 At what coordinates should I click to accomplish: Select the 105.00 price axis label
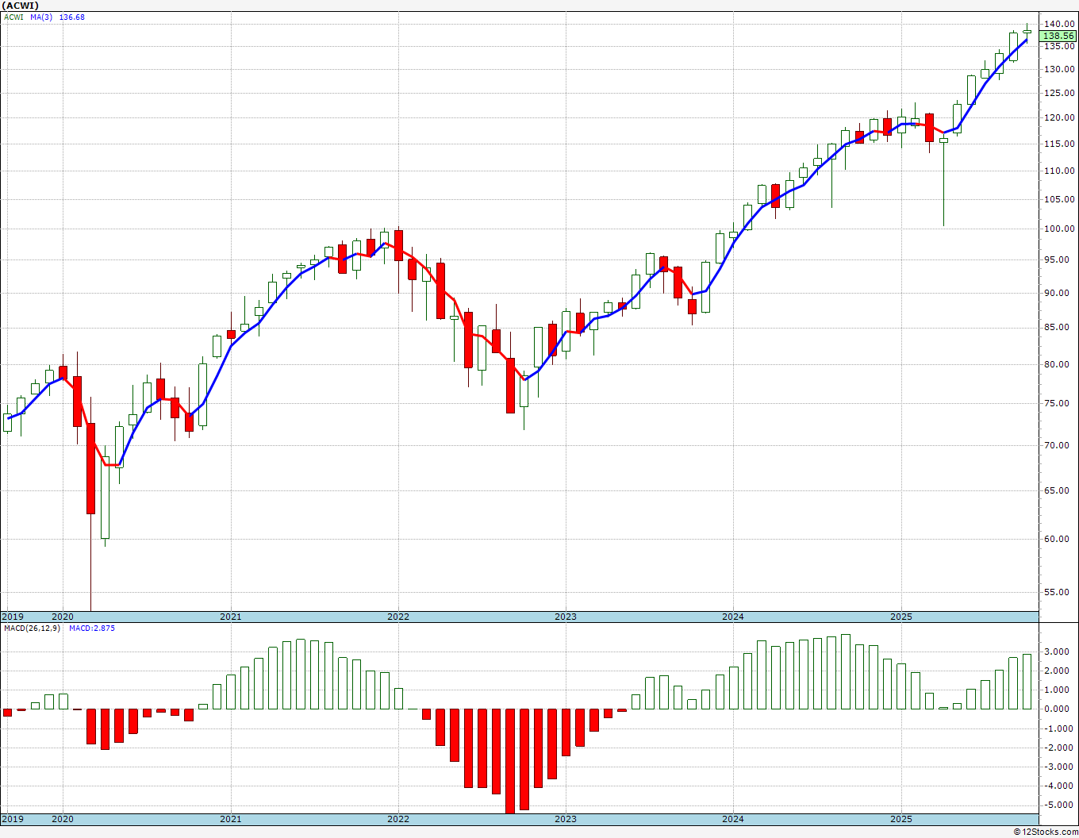tap(1059, 199)
